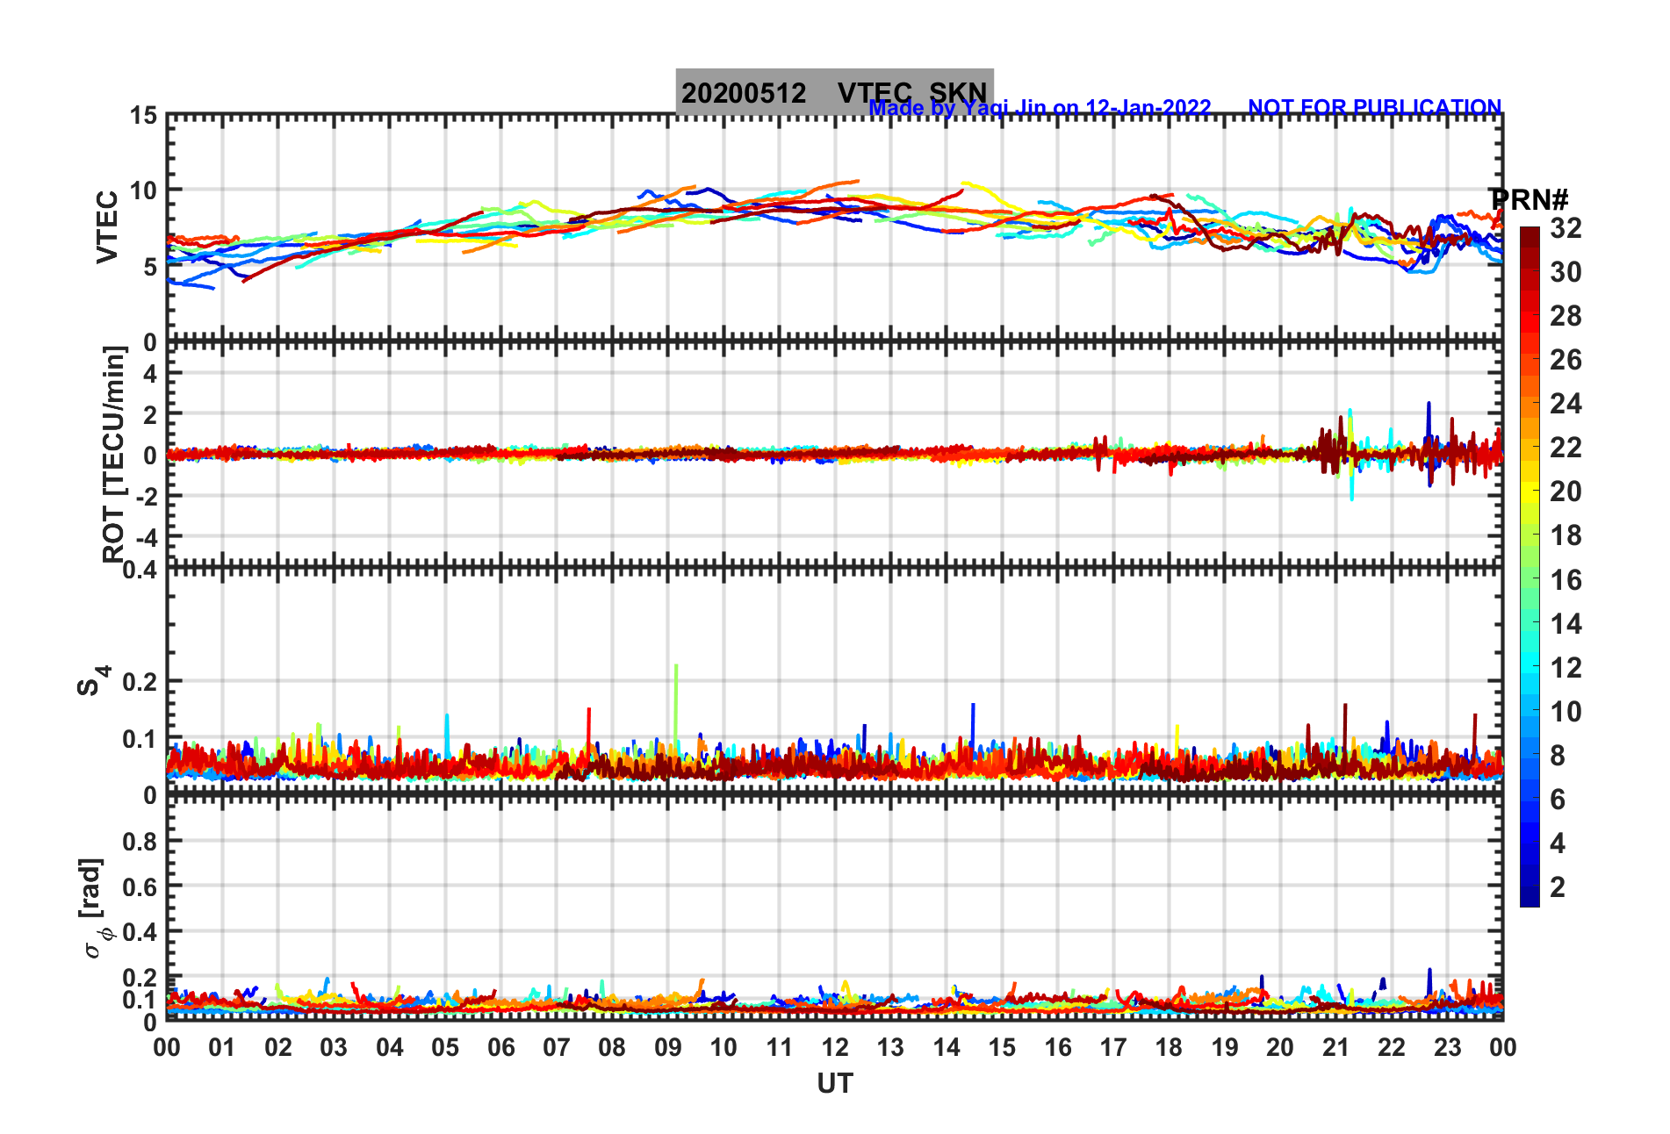Click the "5" tick on the VTEC axis
Viewport: 1670px width, 1134px height.
[x=150, y=267]
